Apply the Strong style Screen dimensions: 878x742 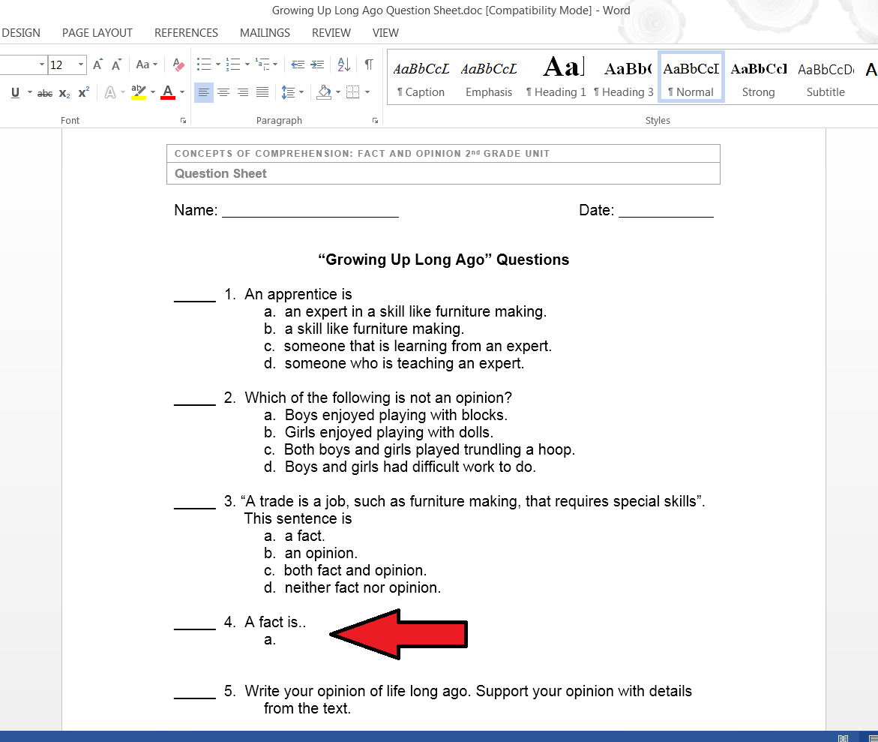[x=758, y=77]
